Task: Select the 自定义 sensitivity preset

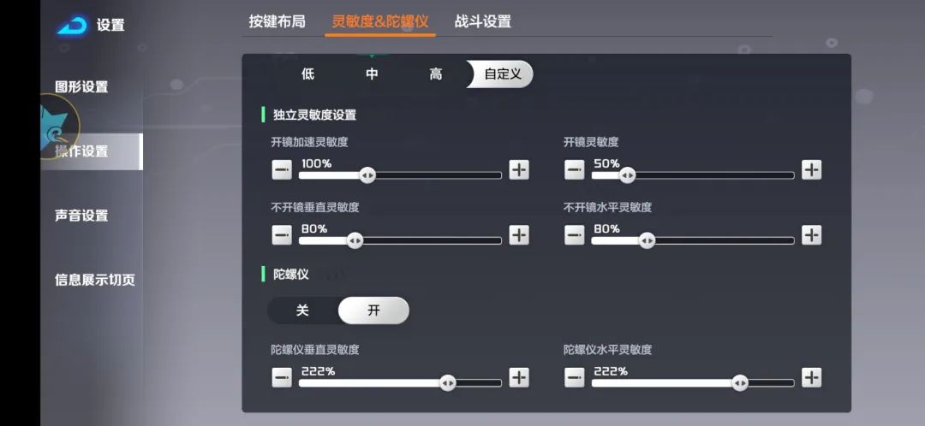Action: tap(503, 74)
